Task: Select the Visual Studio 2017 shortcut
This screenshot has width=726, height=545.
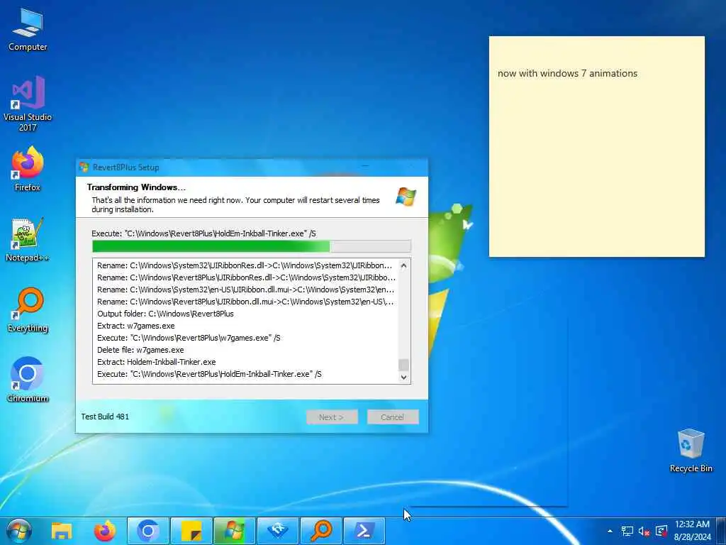Action: coord(28,104)
